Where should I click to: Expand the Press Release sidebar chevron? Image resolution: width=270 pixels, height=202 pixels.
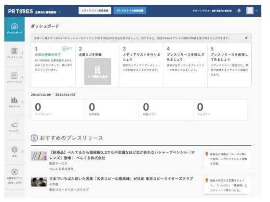coord(22,53)
